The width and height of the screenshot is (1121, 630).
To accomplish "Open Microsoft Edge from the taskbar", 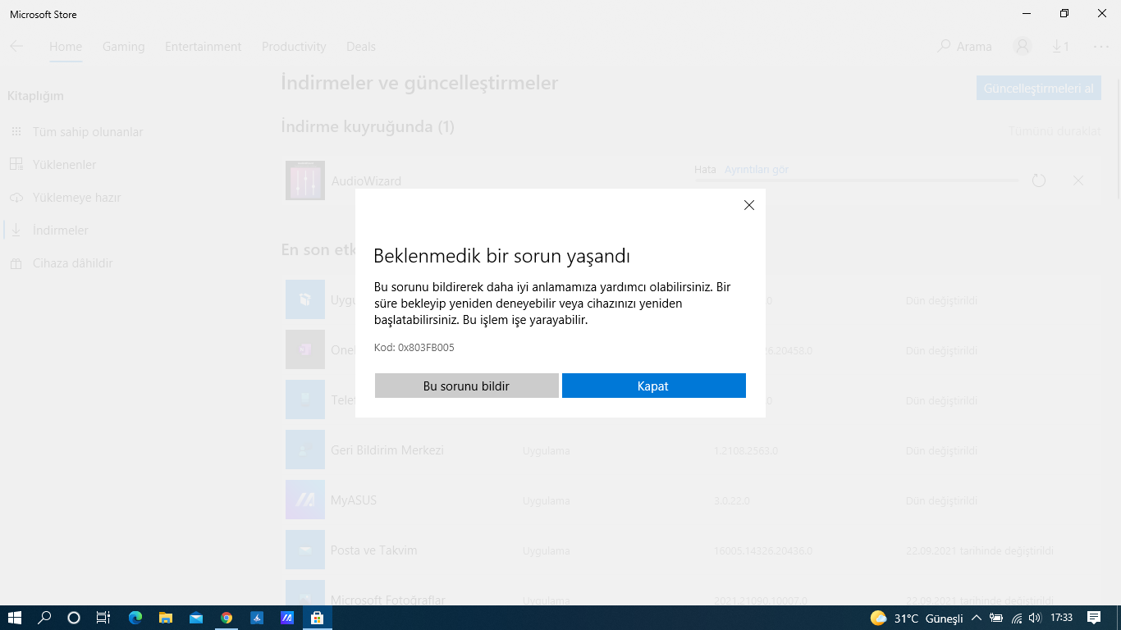I will pos(135,618).
